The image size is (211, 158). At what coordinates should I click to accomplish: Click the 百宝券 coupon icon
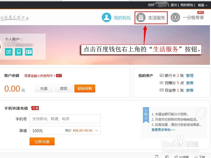tap(161, 90)
